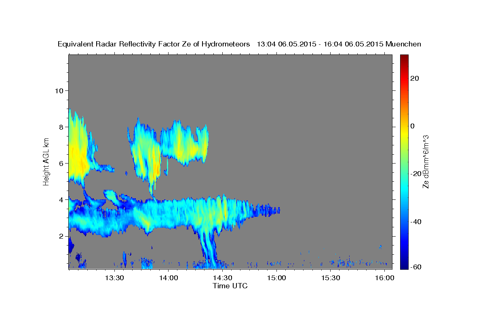Click the colorbar value '-60'
Image resolution: width=485 pixels, height=323 pixels.
tap(416, 267)
